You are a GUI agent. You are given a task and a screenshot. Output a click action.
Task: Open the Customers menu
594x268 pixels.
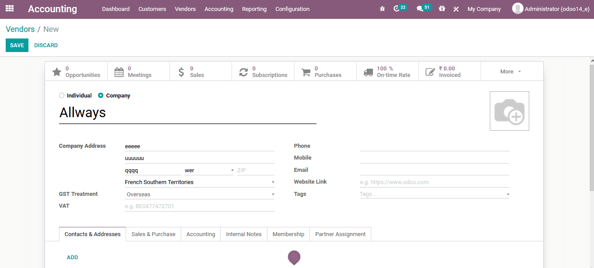pos(152,9)
